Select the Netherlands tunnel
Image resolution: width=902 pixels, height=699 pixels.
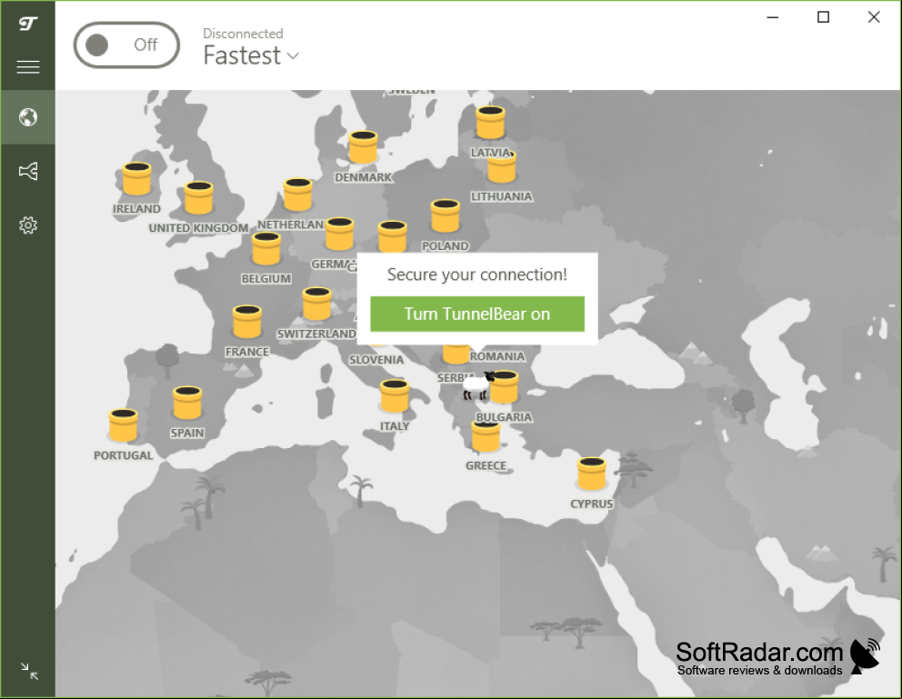point(298,195)
